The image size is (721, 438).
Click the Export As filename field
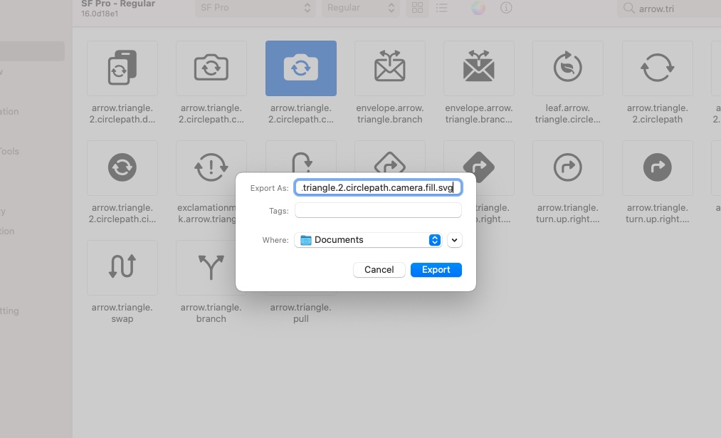tap(378, 188)
